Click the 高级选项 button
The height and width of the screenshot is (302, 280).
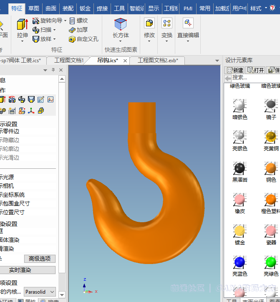coord(40,259)
